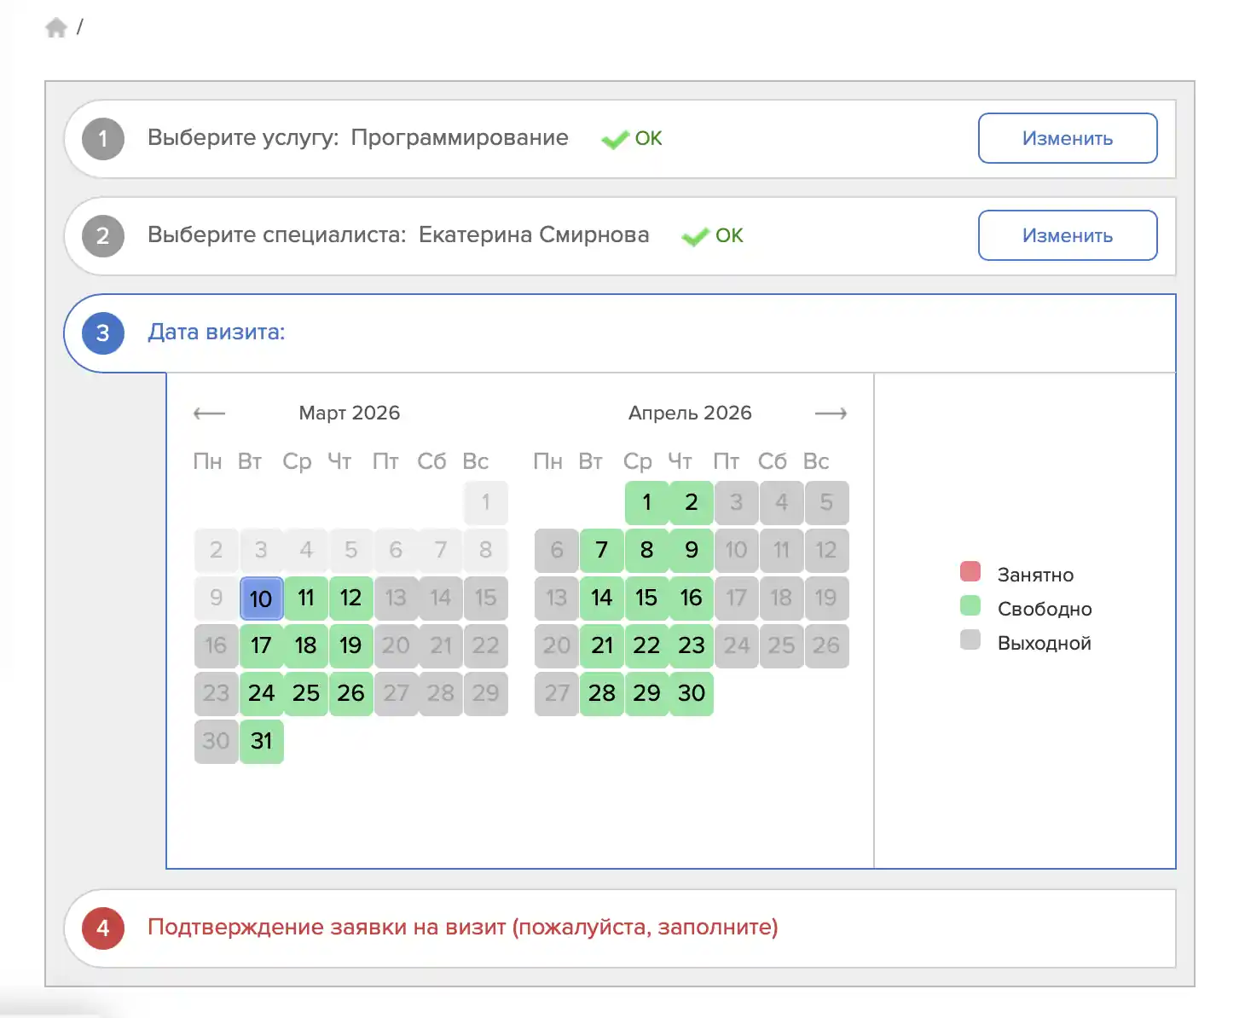1245x1018 pixels.
Task: Deselect the highlighted March 10 date
Action: tap(261, 599)
